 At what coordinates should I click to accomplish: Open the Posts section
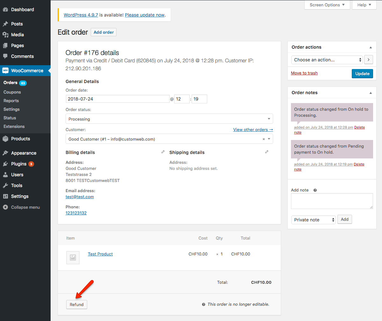[18, 24]
